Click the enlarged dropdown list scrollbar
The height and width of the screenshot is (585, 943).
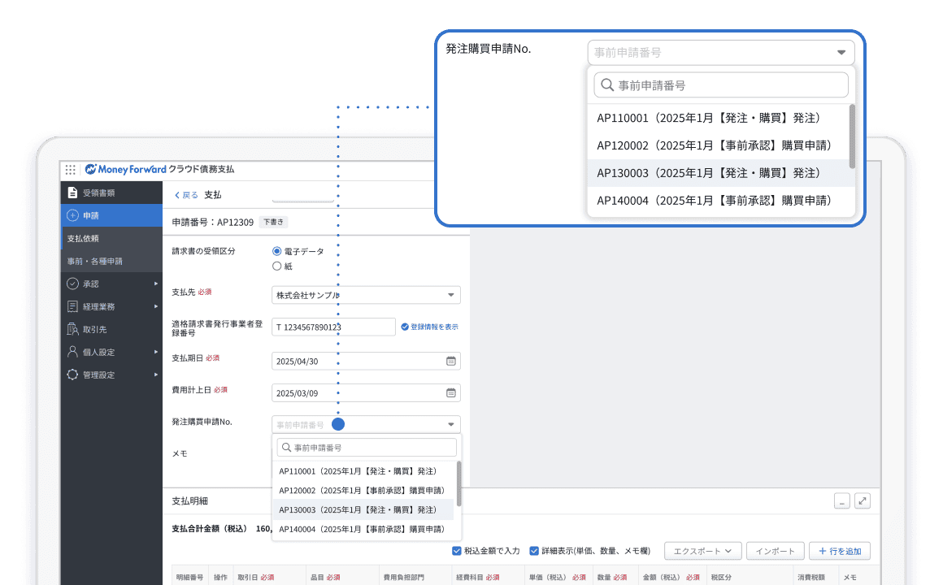[x=851, y=136]
